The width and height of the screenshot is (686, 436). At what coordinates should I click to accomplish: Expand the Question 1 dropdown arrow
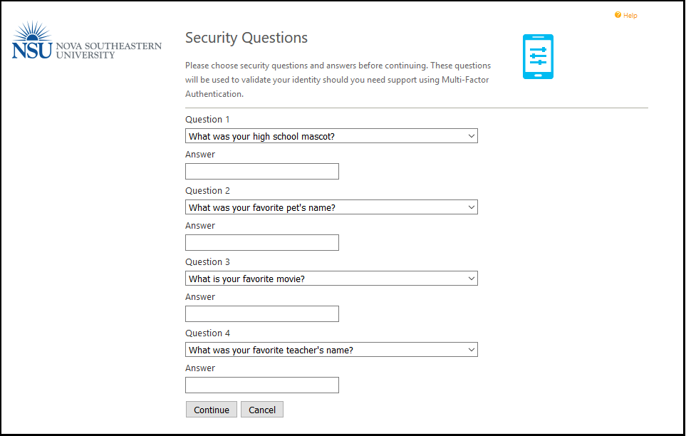[471, 136]
